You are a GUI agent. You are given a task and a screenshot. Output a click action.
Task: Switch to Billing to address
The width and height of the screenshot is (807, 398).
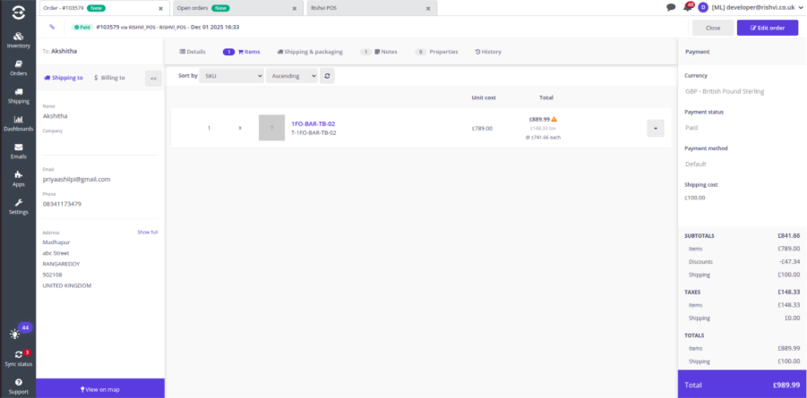tap(109, 78)
